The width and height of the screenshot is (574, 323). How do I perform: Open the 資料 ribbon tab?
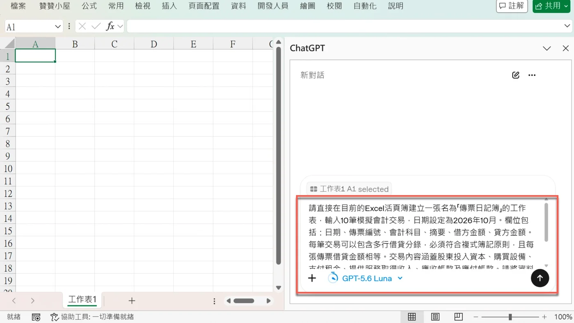(238, 6)
